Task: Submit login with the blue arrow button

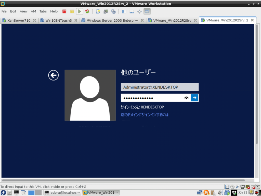Action: 194,98
